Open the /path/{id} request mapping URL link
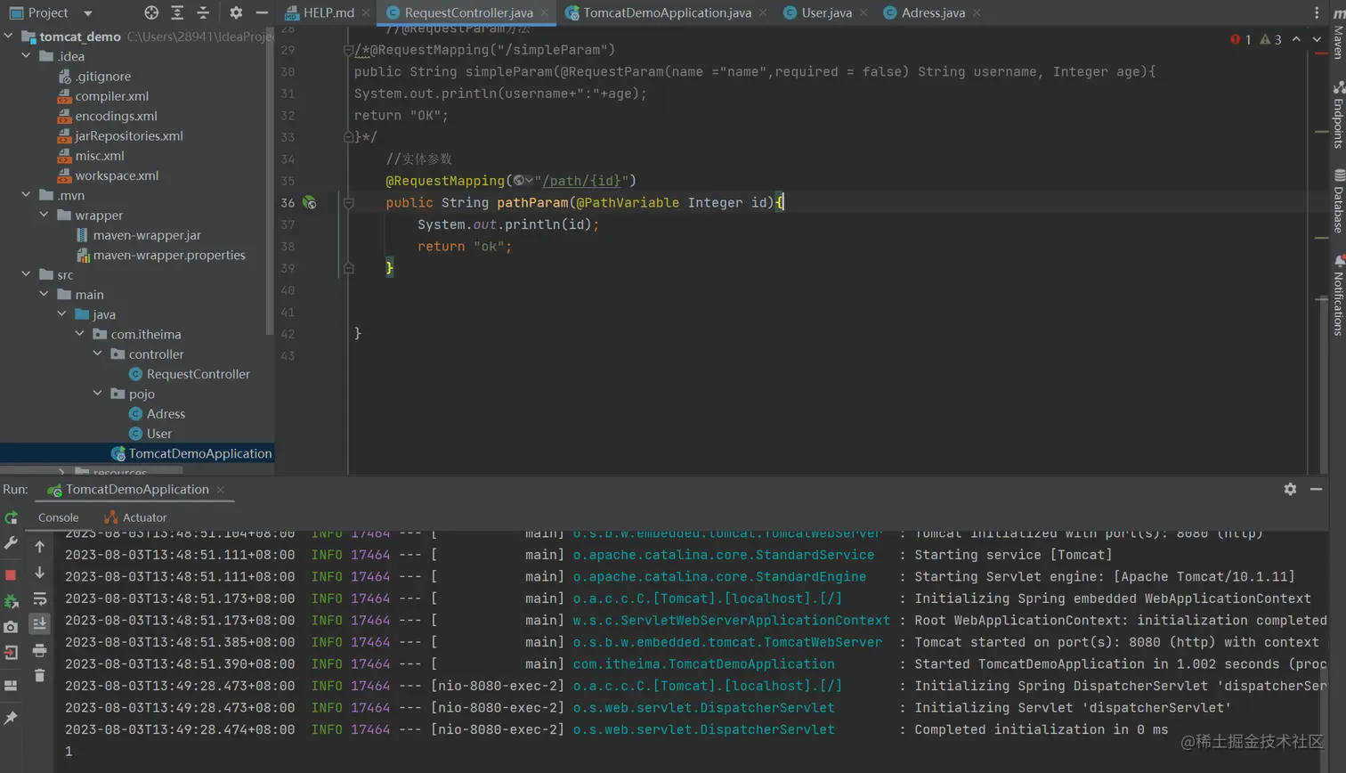Viewport: 1346px width, 773px height. coord(581,181)
